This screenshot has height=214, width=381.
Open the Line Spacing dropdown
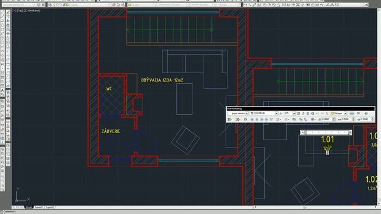pyautogui.click(x=279, y=119)
